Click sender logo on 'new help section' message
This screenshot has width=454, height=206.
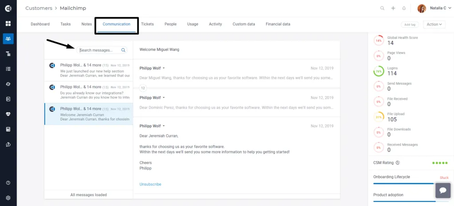[52, 66]
